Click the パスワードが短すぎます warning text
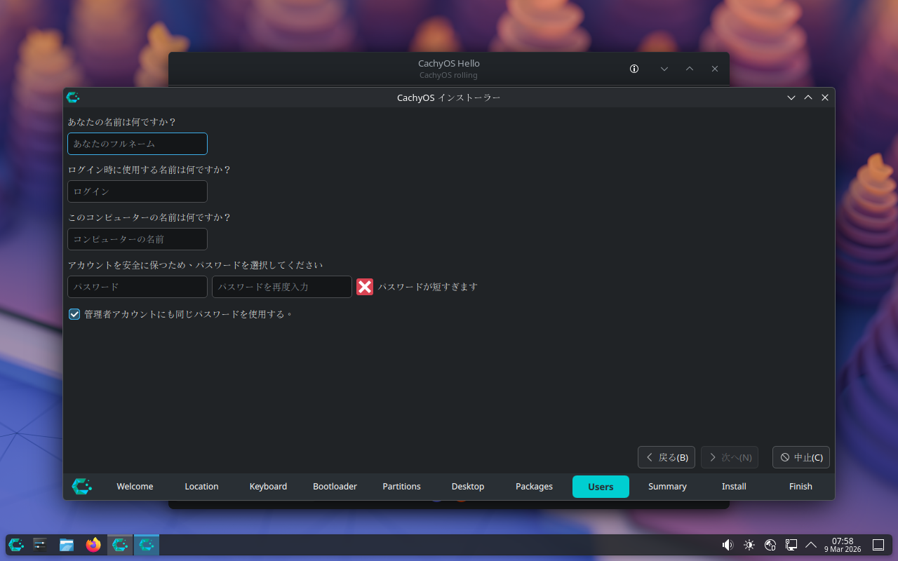Viewport: 898px width, 561px height. pyautogui.click(x=428, y=287)
